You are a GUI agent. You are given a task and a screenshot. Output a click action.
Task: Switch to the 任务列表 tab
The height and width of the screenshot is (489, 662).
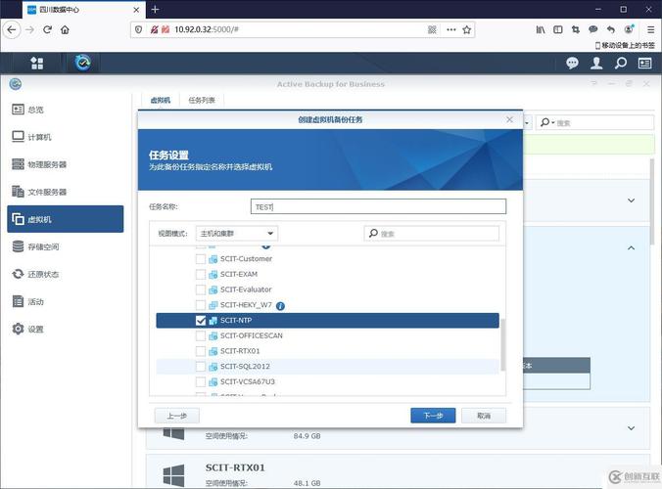point(203,100)
